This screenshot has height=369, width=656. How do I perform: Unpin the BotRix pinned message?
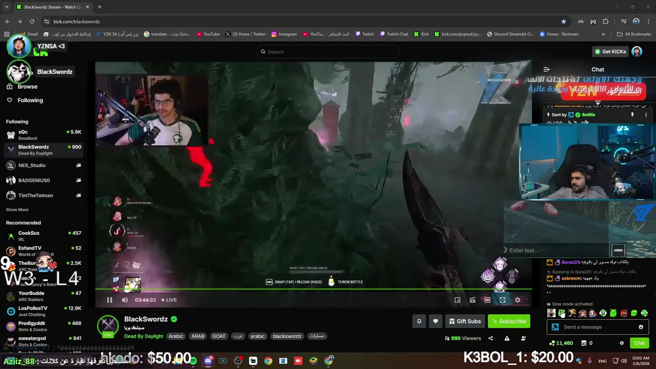pos(632,115)
